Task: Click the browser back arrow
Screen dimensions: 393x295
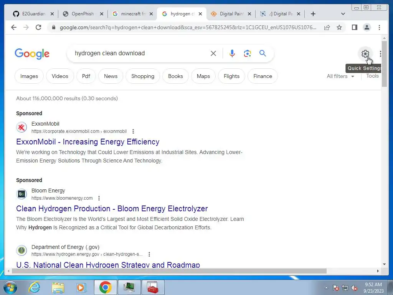Action: [14, 27]
